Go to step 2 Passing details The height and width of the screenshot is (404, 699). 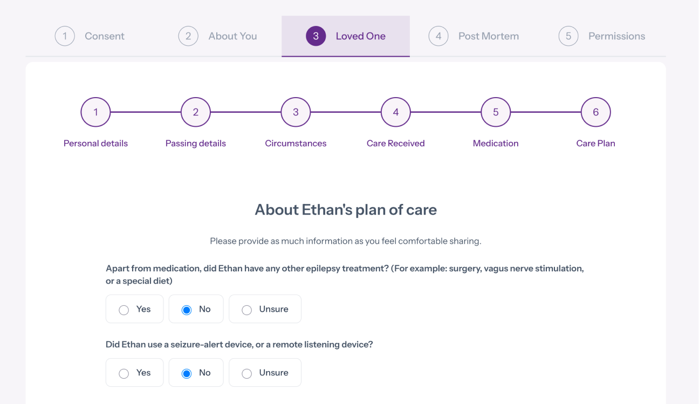click(x=195, y=112)
